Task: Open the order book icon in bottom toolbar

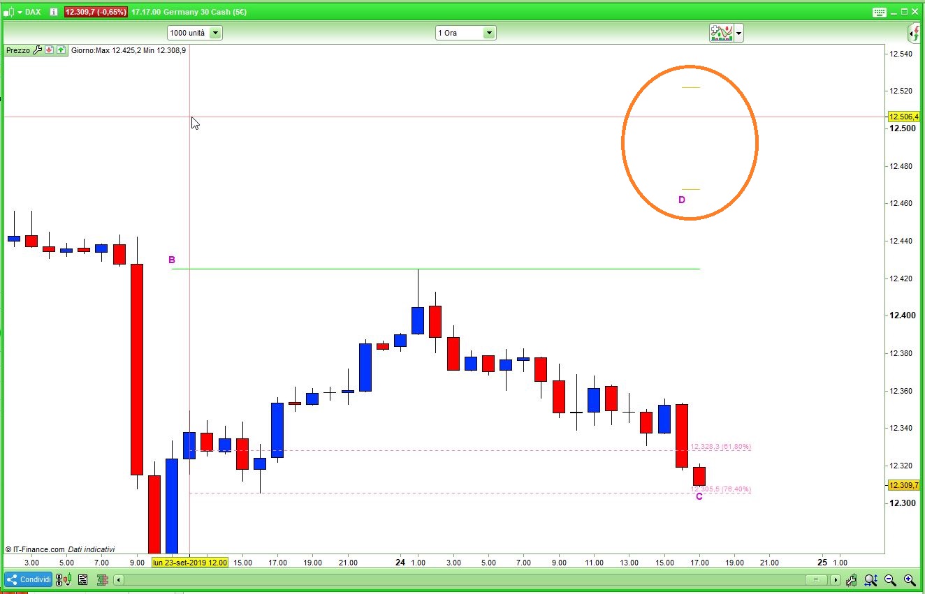Action: click(102, 579)
